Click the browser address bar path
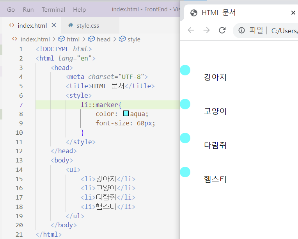The image size is (298, 239). (284, 30)
